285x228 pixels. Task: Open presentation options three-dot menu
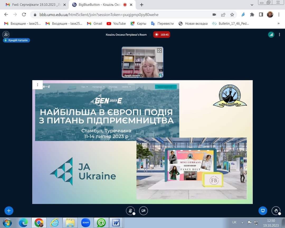[x=38, y=85]
